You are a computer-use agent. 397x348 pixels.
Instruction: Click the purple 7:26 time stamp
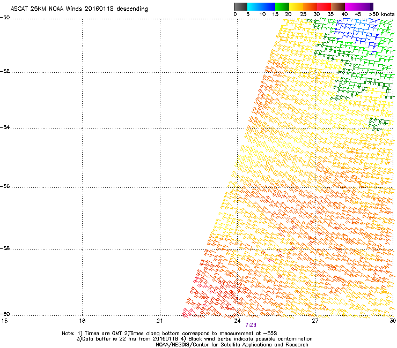click(x=251, y=325)
